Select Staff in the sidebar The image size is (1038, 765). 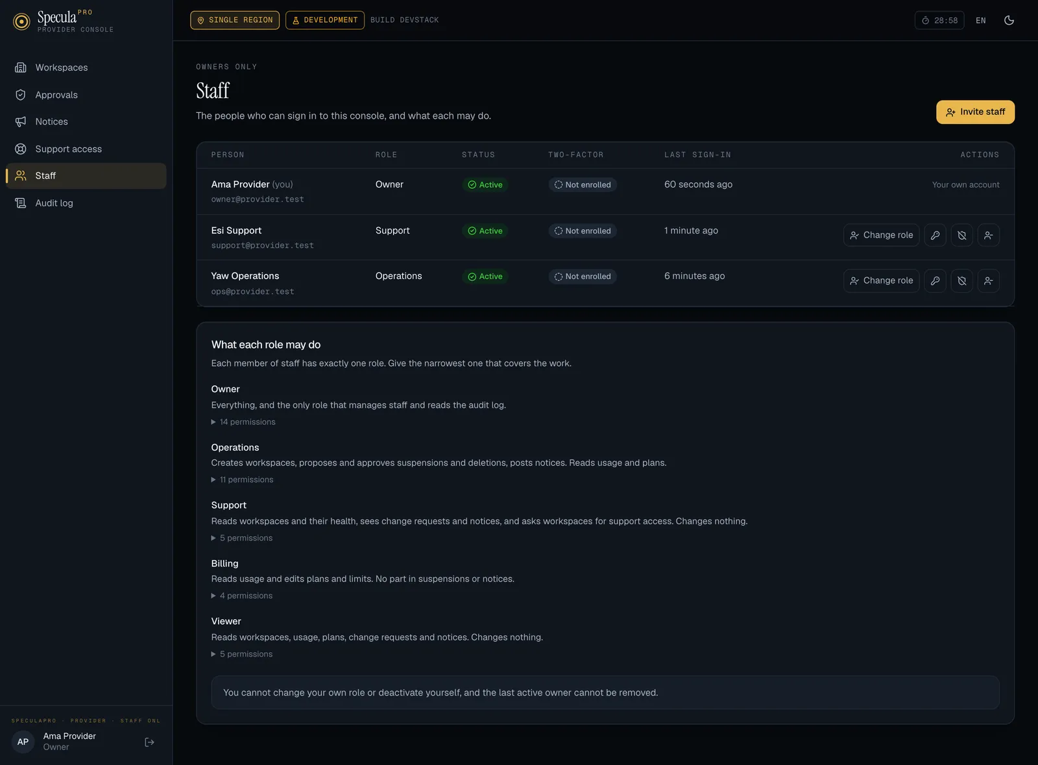pyautogui.click(x=86, y=176)
